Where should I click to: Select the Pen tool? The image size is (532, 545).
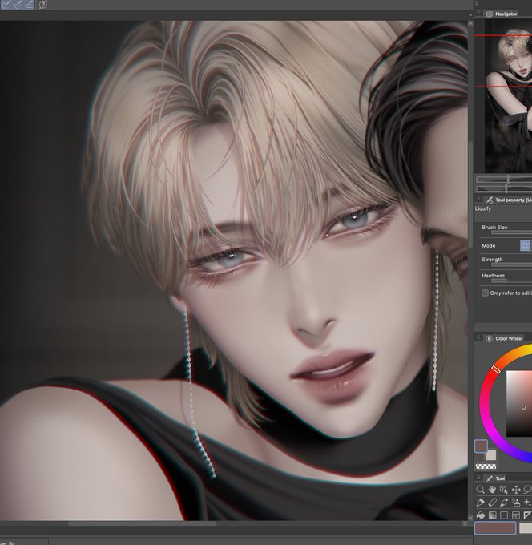[480, 503]
